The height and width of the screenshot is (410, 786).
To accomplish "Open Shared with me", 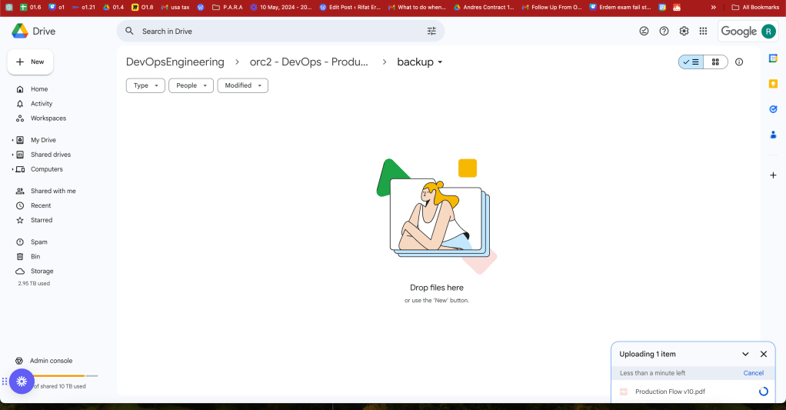I will [x=53, y=191].
